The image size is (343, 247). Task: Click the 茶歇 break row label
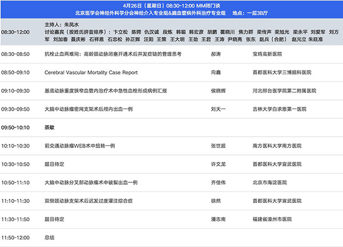51,127
